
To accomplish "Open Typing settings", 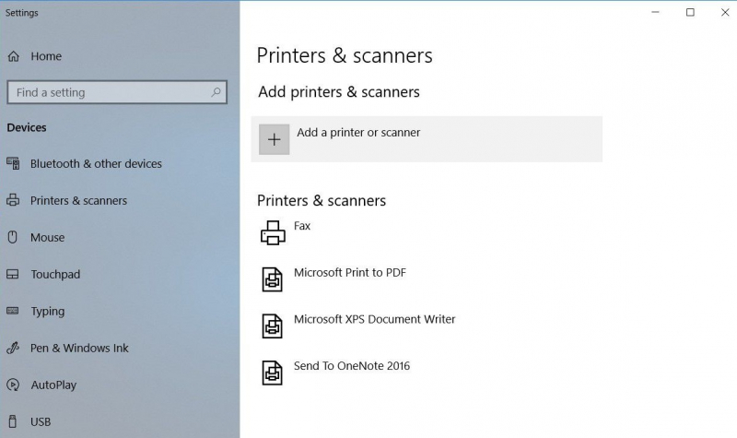I will coord(47,311).
